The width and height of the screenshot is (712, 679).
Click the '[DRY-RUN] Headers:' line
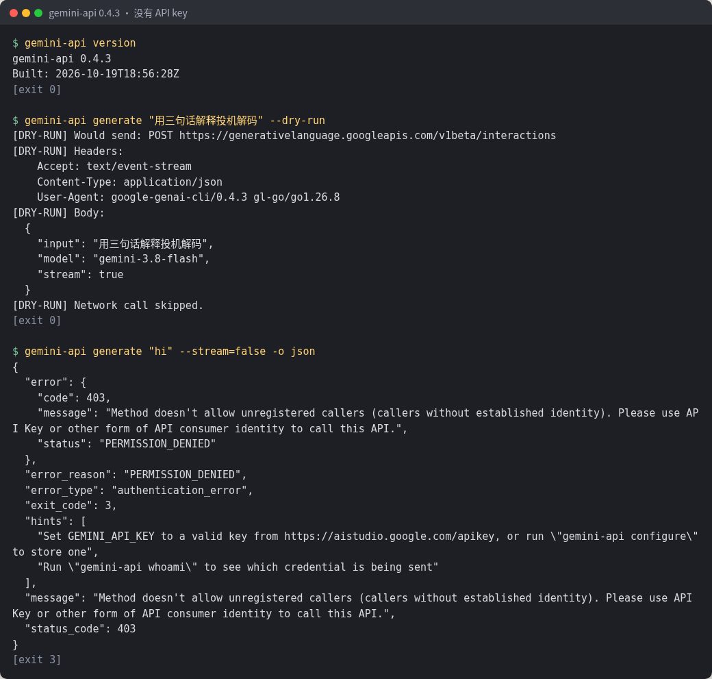click(x=68, y=151)
